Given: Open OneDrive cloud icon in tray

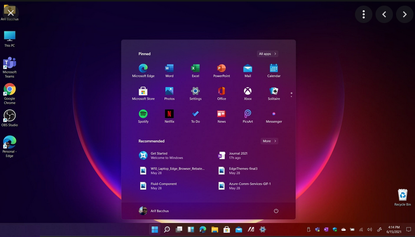Looking at the screenshot, I should 344,230.
